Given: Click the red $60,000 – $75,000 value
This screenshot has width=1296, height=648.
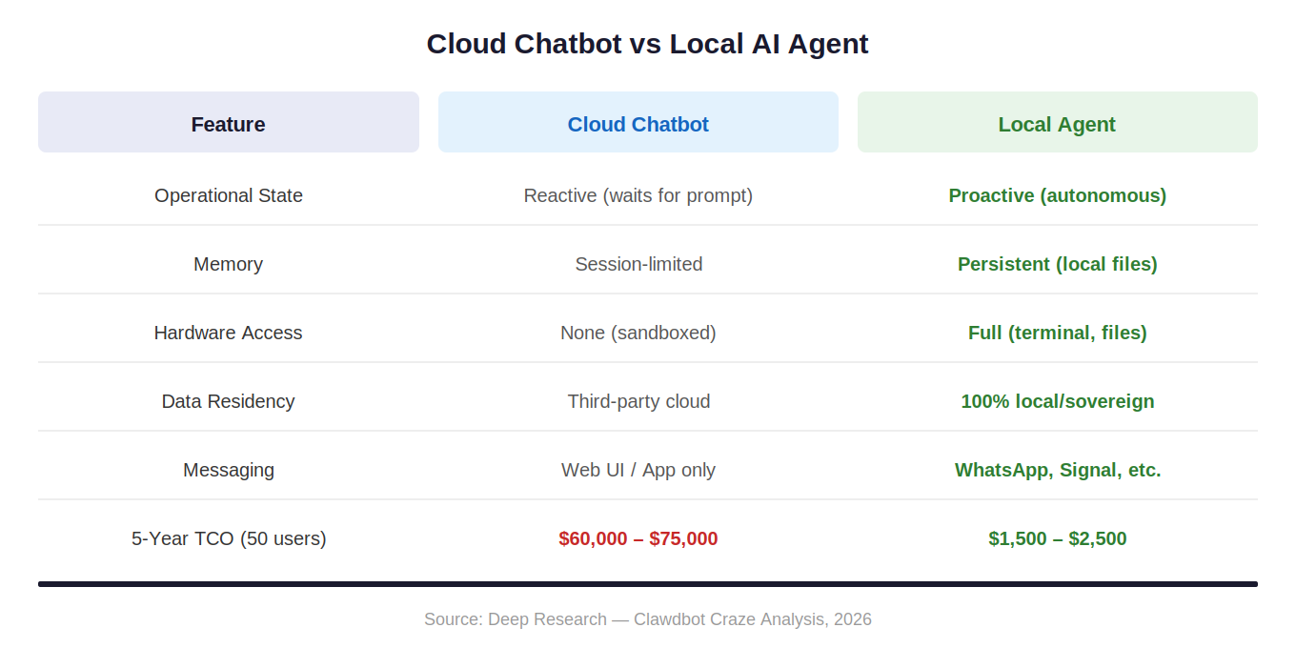Looking at the screenshot, I should (638, 538).
